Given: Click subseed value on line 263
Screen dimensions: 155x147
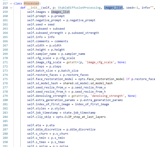Looking at the screenshot, I should [59, 28].
